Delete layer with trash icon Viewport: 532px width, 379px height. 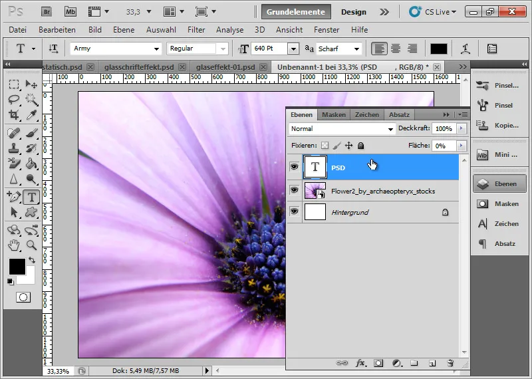coord(450,363)
